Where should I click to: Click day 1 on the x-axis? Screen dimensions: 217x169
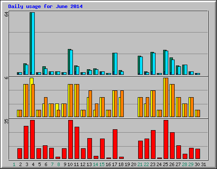pos(14,164)
